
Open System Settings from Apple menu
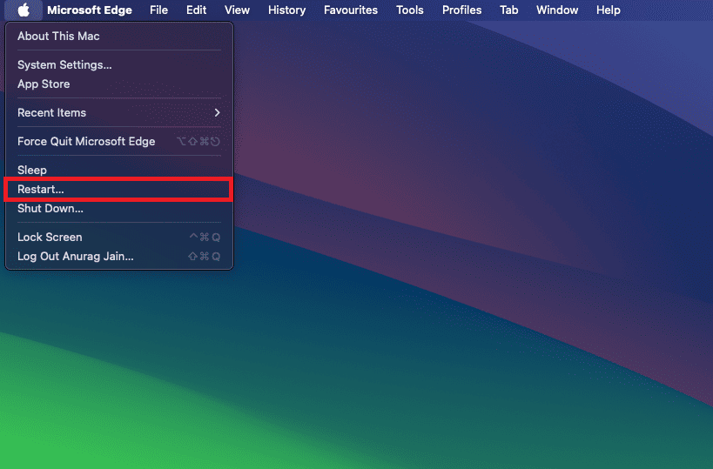(64, 65)
